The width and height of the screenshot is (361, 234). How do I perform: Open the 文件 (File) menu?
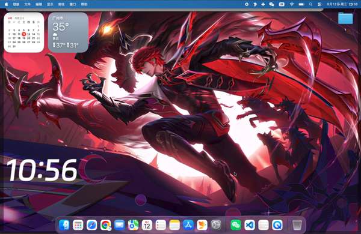pyautogui.click(x=28, y=4)
